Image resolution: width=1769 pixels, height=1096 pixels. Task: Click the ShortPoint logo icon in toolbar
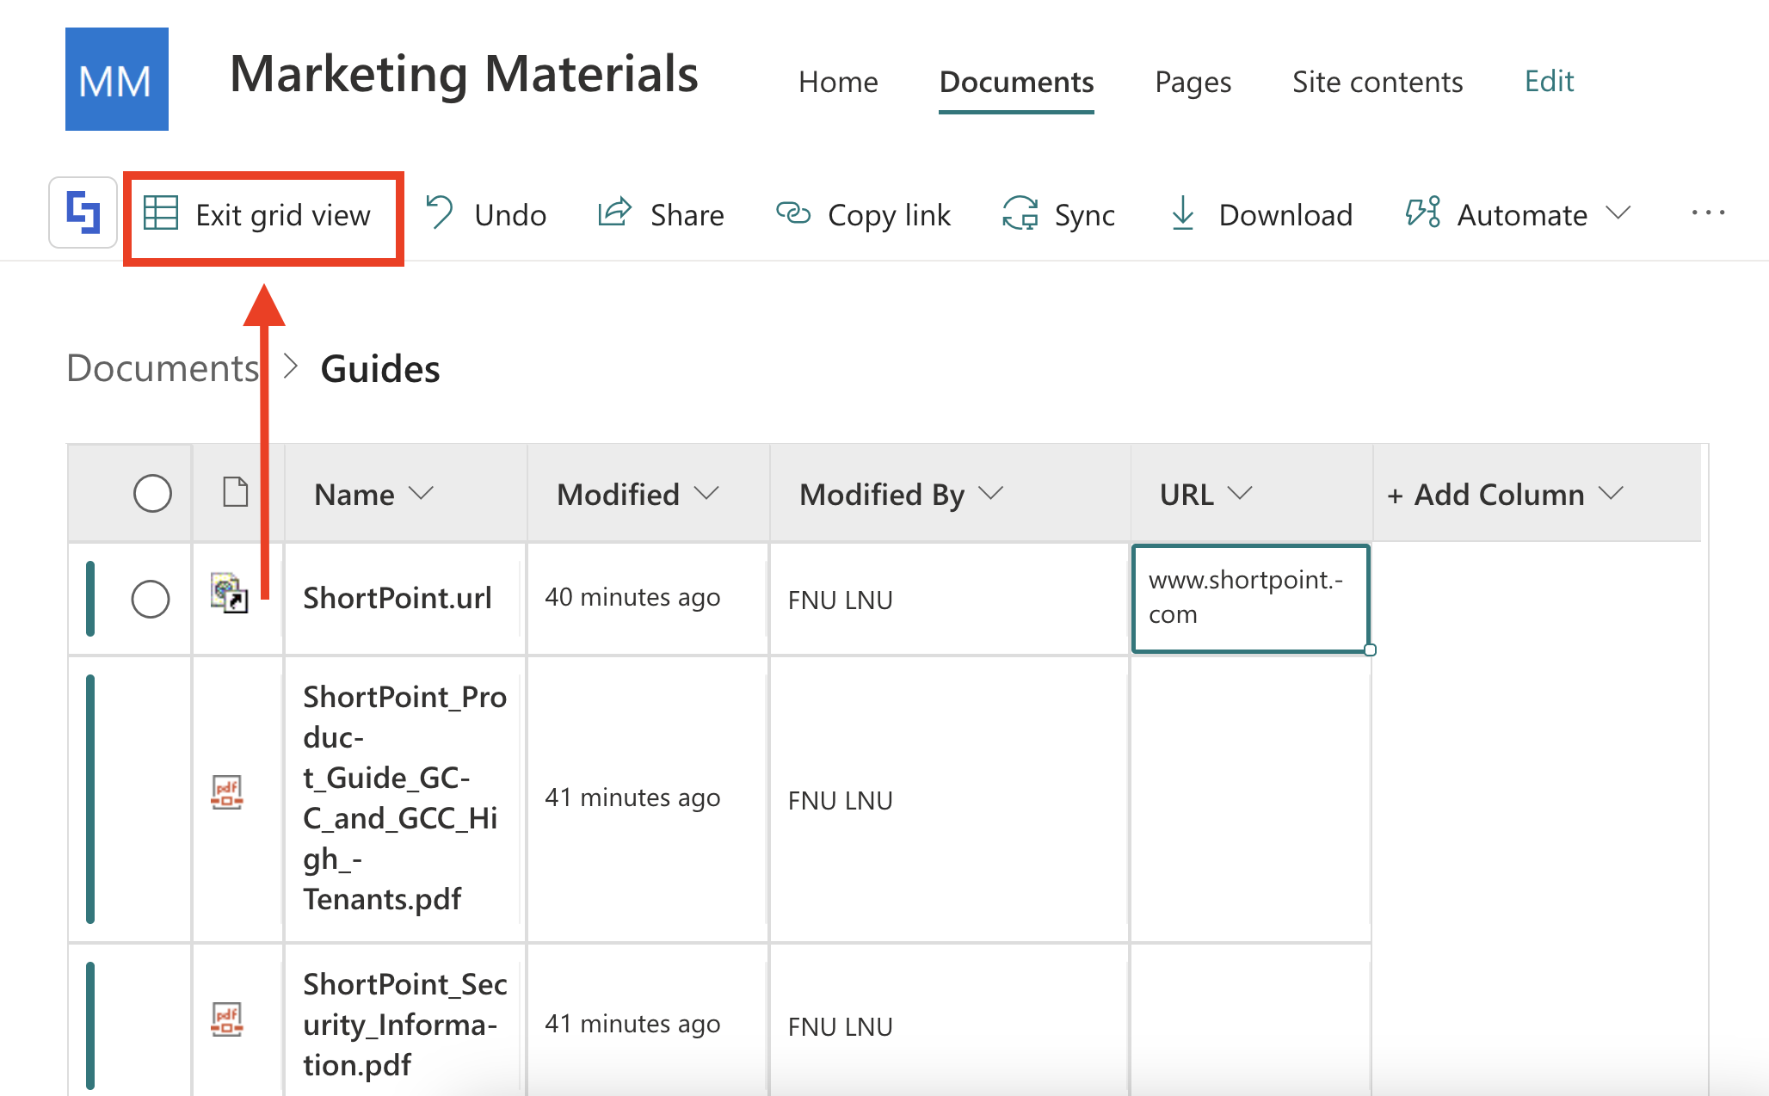(83, 212)
